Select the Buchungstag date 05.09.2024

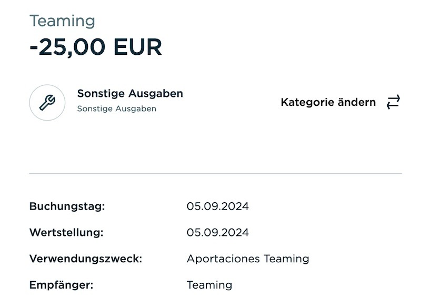pyautogui.click(x=218, y=206)
